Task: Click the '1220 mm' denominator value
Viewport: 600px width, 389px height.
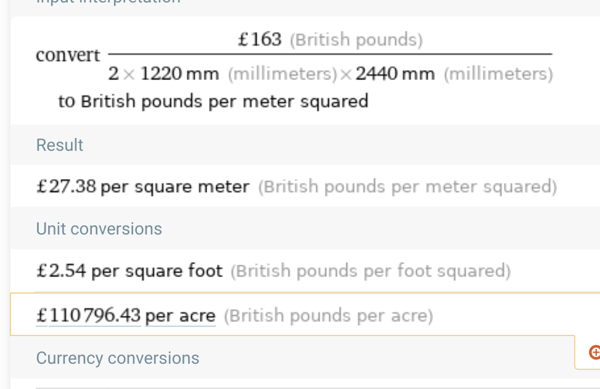Action: coord(180,73)
